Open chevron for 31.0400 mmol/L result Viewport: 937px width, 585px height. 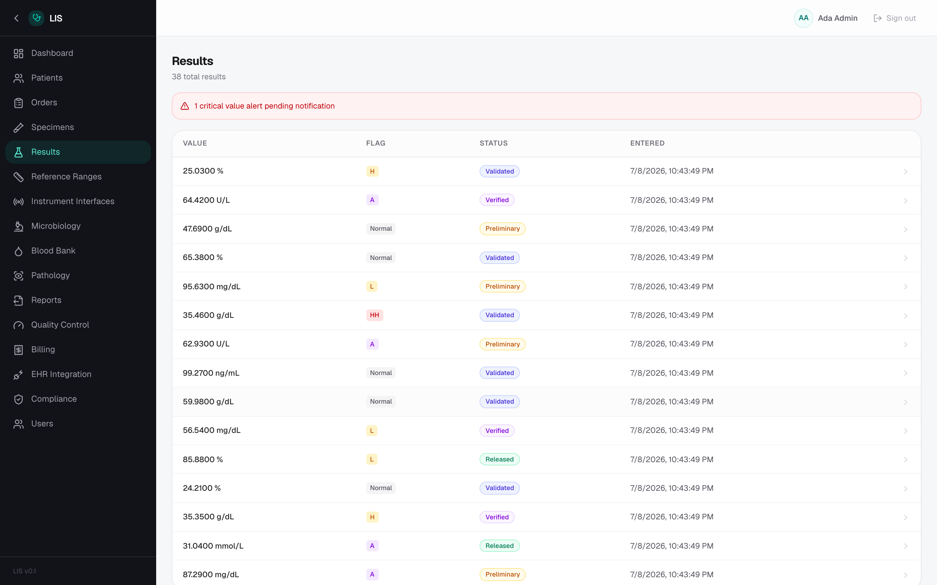point(906,546)
